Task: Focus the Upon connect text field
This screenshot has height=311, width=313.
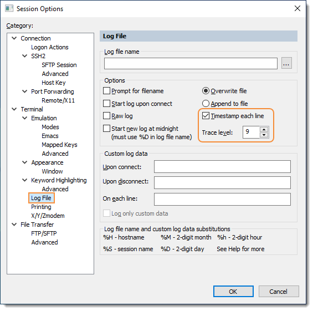Action: pos(222,166)
